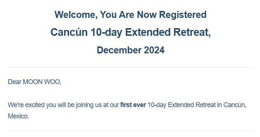Click the word "Welcome," in the title
This screenshot has width=260, height=137.
click(x=76, y=15)
